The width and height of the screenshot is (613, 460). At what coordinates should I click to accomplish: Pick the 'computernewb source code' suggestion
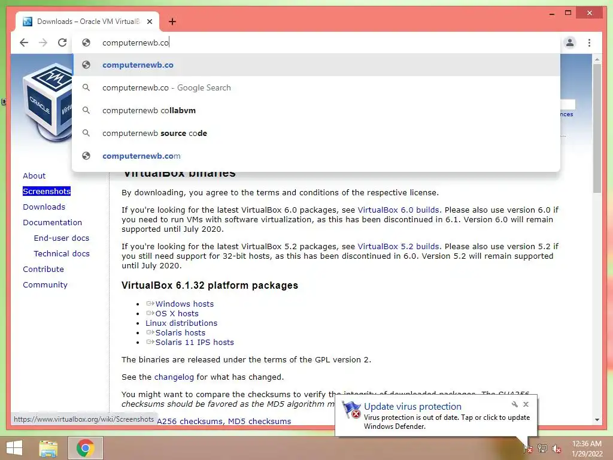[316, 133]
